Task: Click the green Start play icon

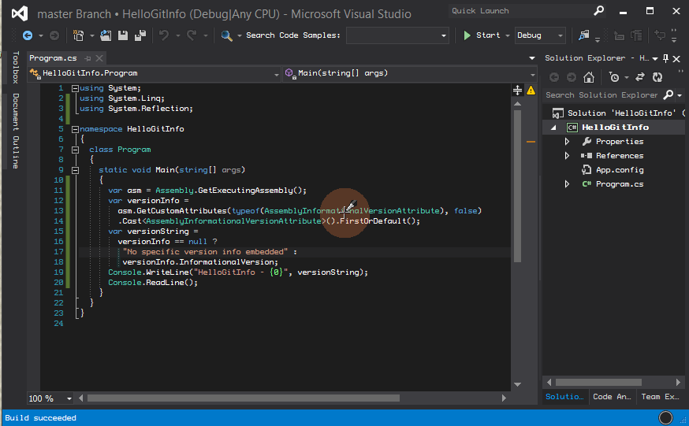Action: 467,35
